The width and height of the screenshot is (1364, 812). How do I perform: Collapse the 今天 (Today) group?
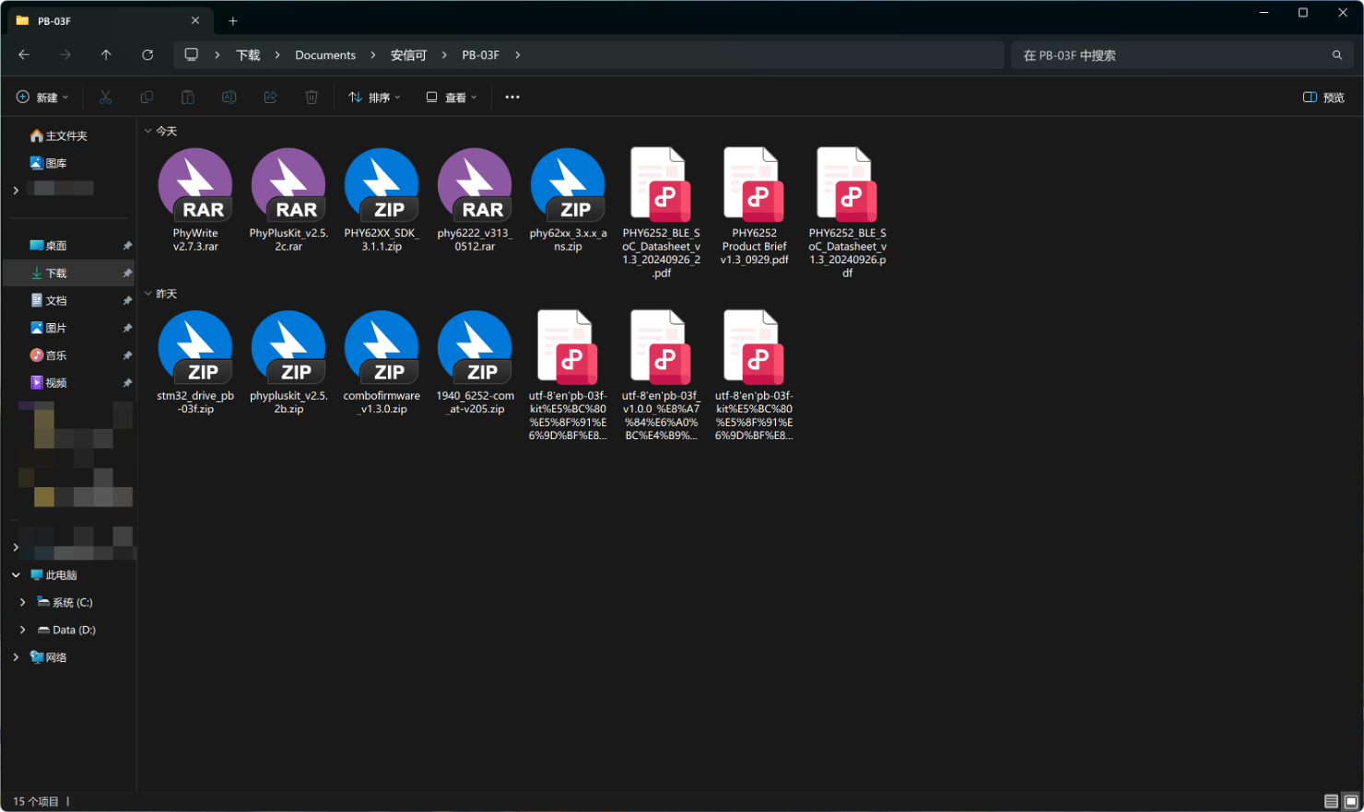point(147,132)
